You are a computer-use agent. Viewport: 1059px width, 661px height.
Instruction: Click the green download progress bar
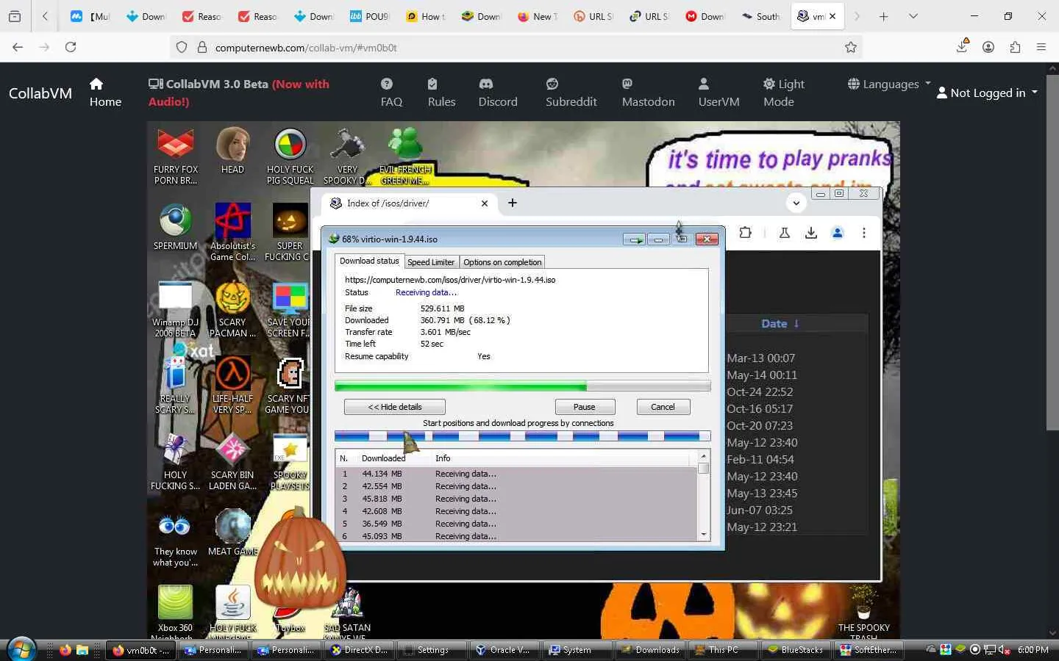[523, 386]
